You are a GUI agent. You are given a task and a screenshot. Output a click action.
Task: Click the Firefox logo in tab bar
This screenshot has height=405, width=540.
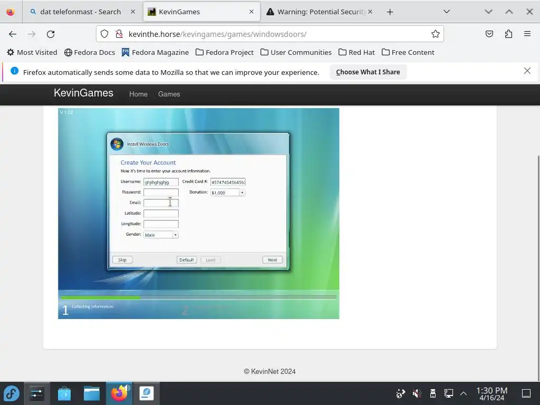click(x=11, y=12)
